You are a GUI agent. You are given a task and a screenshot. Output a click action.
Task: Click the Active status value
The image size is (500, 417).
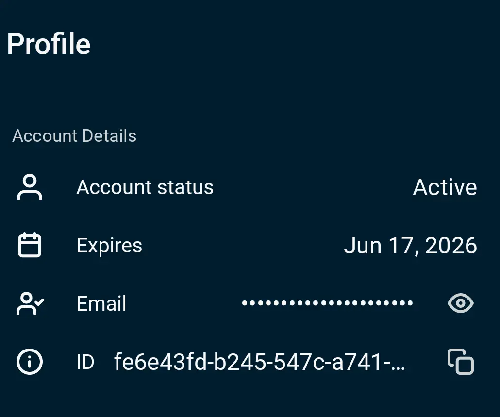point(445,187)
